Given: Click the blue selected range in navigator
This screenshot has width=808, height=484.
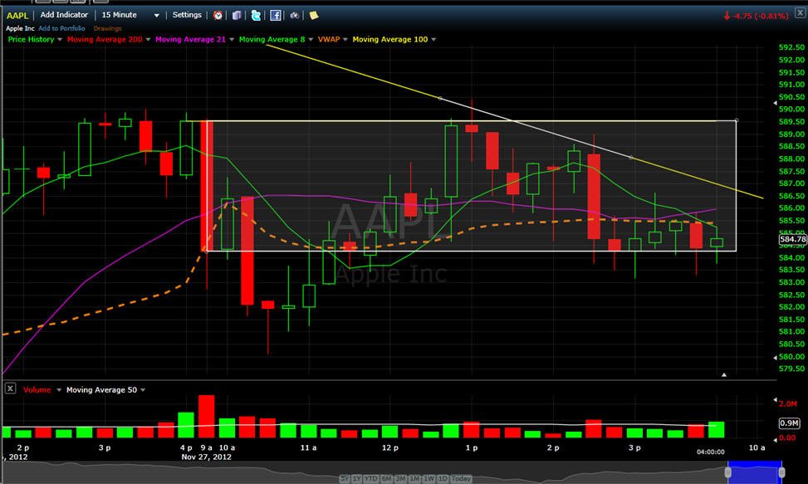Looking at the screenshot, I should coord(755,472).
